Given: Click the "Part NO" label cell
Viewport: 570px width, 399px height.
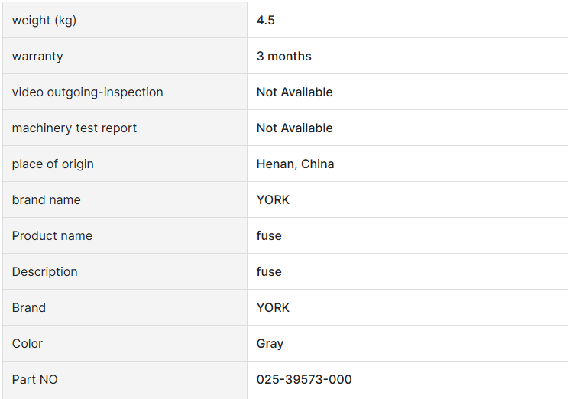Looking at the screenshot, I should tap(35, 380).
